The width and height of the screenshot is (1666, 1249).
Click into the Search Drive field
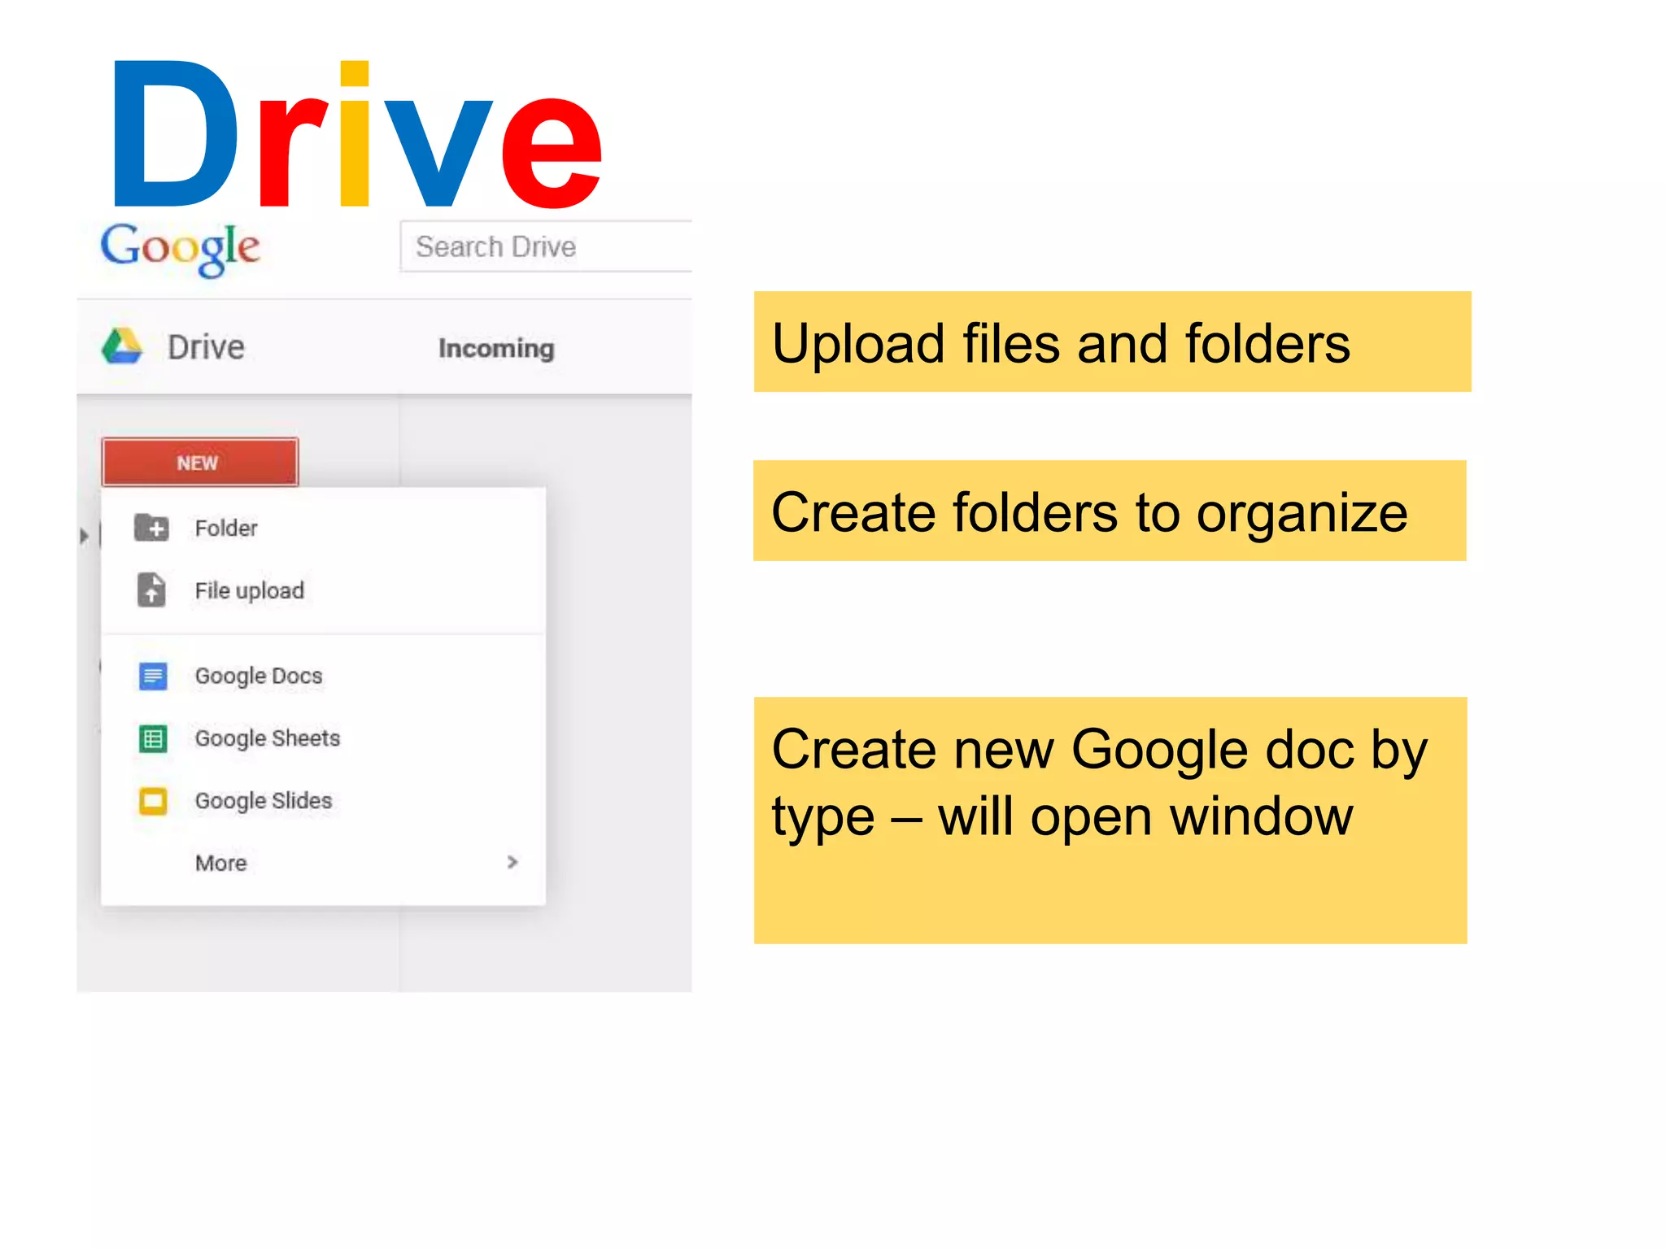pyautogui.click(x=546, y=246)
